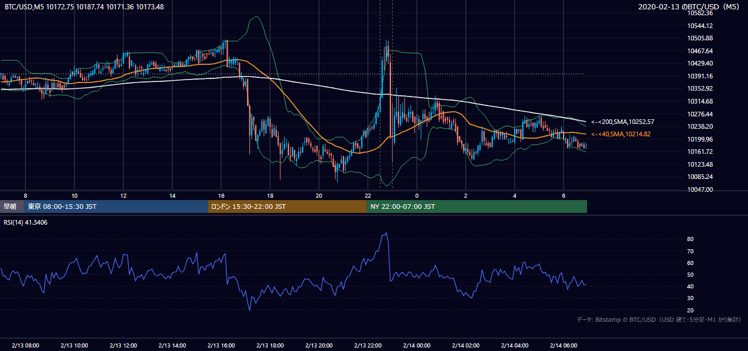
Task: Click price axis value 10391.16
Action: click(x=701, y=76)
